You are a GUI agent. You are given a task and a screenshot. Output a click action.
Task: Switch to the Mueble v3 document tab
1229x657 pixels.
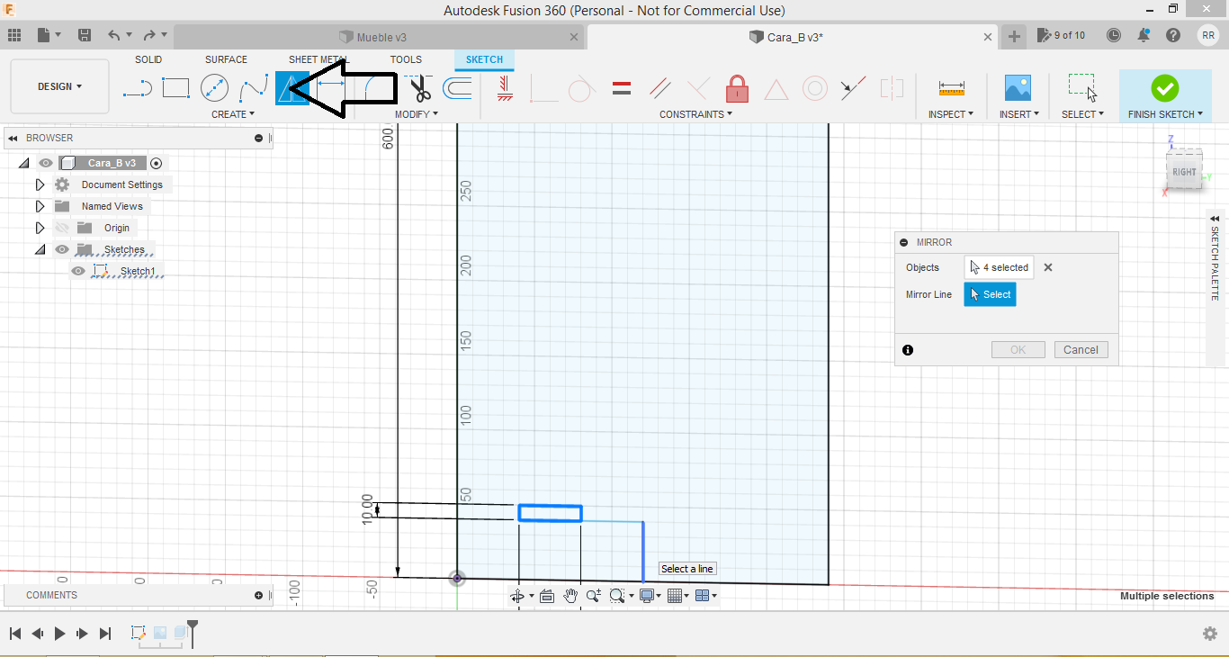click(381, 37)
